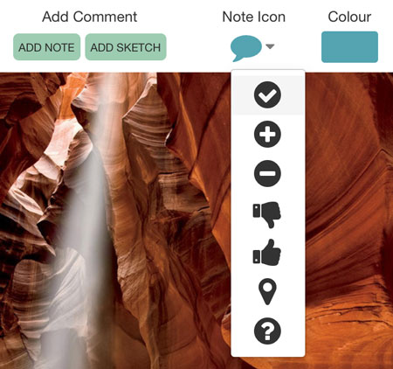Pick the minus circle note icon
Image resolution: width=393 pixels, height=369 pixels.
point(267,173)
